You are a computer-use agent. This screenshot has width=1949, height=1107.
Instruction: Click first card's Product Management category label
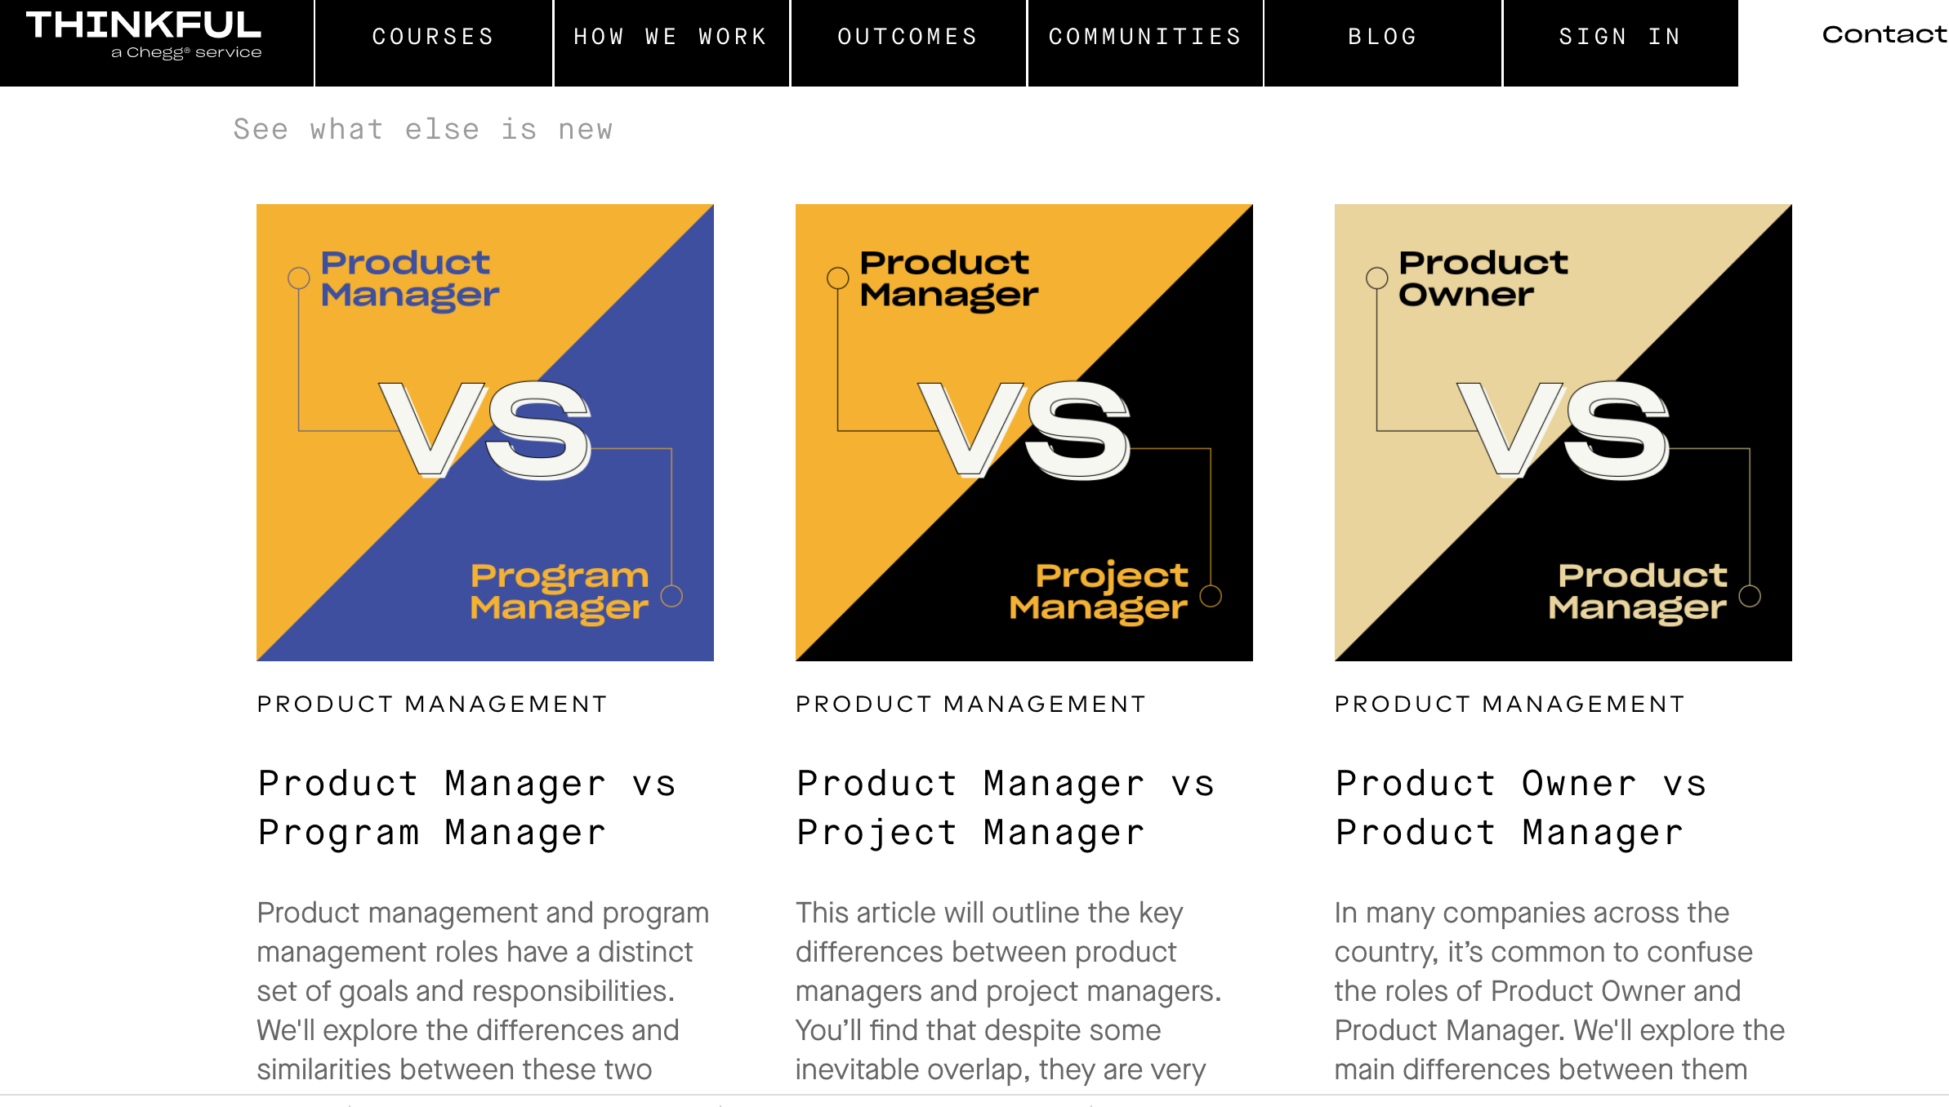pos(433,704)
